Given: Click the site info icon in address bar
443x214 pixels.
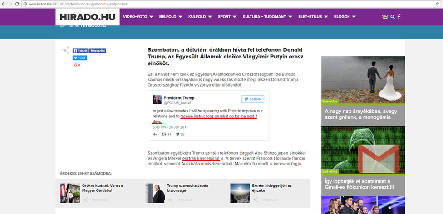Looking at the screenshot, I should 25,4.
